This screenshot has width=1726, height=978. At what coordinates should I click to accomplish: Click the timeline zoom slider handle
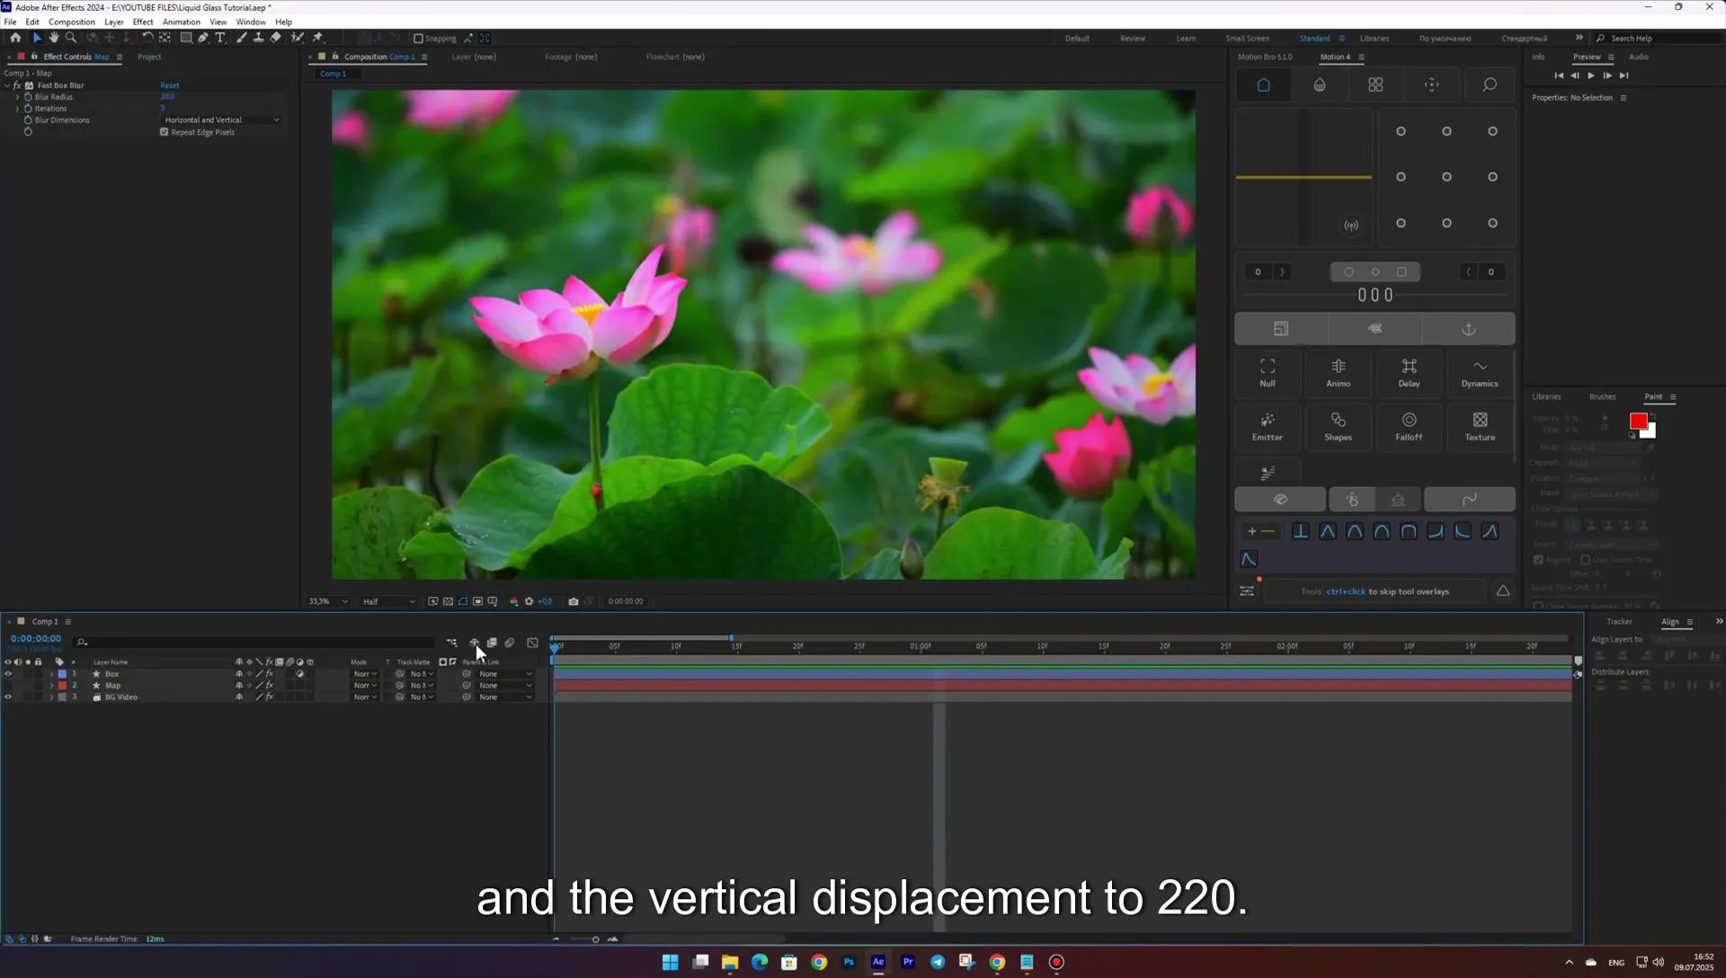[595, 939]
